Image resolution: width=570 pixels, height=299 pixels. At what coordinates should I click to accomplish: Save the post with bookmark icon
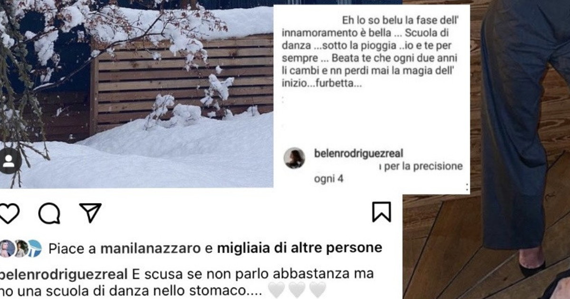(x=381, y=212)
